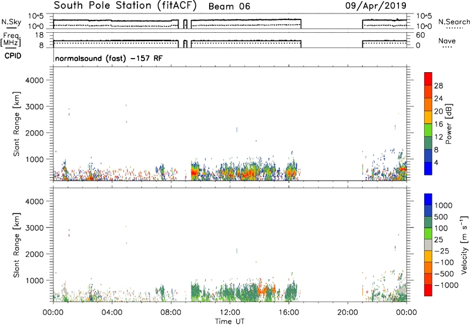Viewport: 470px width, 325px height.
Task: Click time axis tick '08:00'
Action: 171,313
